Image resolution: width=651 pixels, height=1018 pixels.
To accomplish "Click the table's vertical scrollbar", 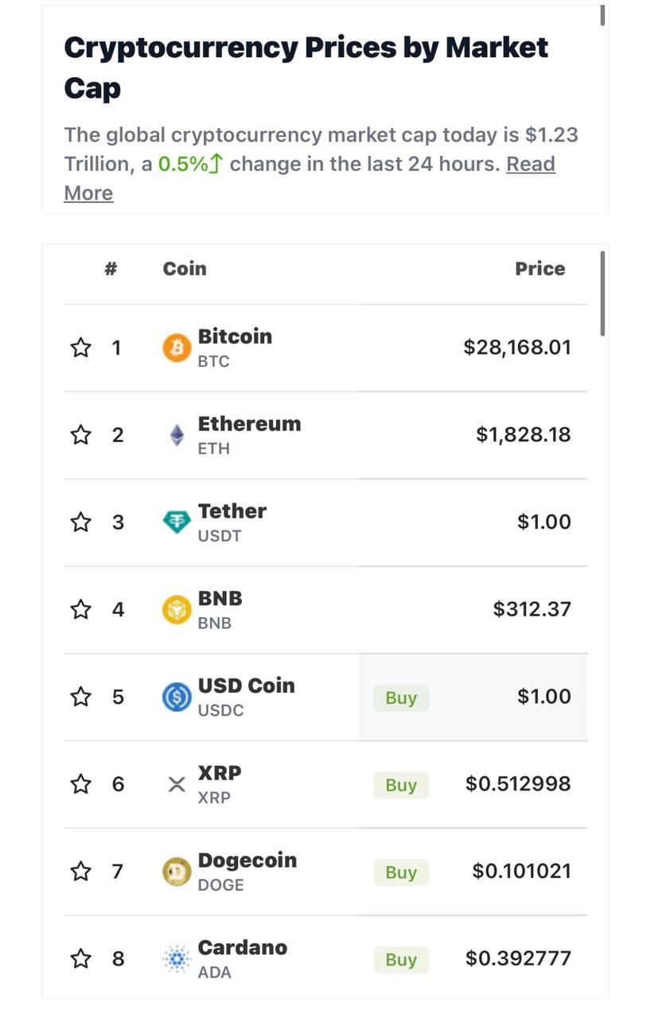I will click(602, 293).
